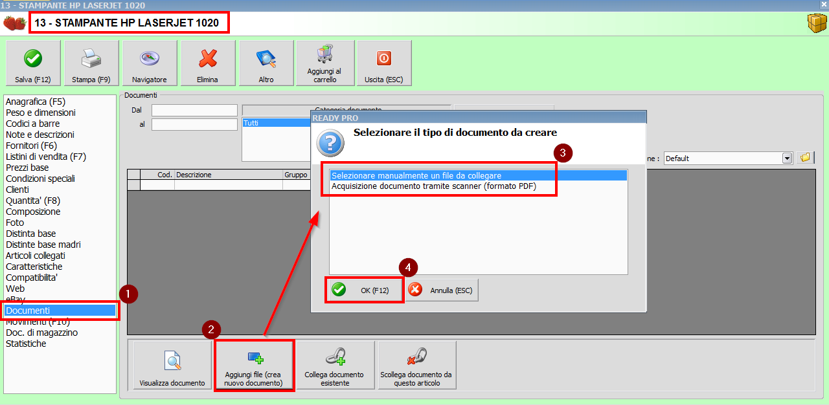Open Note e descrizioni section
This screenshot has height=405, width=829.
tap(40, 135)
